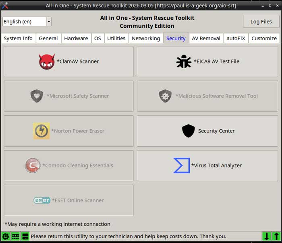
Task: Select the OS tab
Action: point(97,39)
